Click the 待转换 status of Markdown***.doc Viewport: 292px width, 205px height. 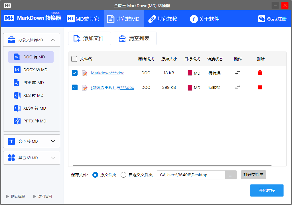[214, 73]
